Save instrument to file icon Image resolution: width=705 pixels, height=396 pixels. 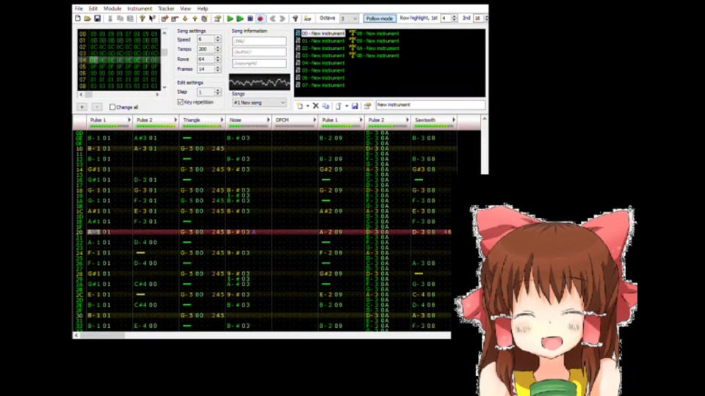click(x=355, y=106)
